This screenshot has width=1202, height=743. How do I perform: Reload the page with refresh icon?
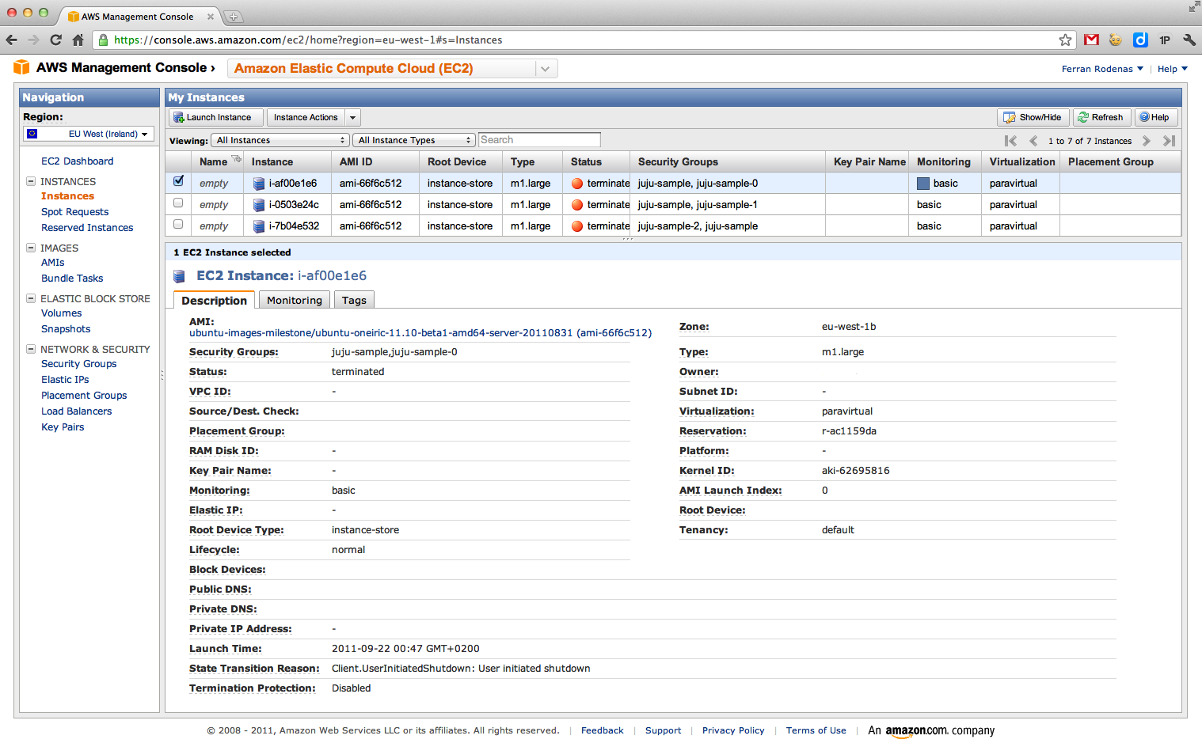click(x=55, y=40)
